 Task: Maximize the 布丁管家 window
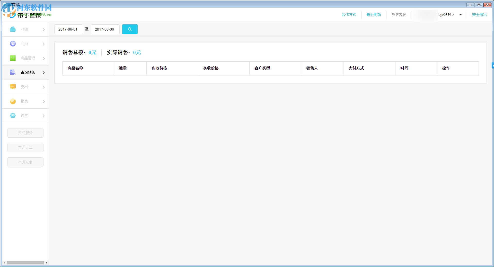click(479, 5)
